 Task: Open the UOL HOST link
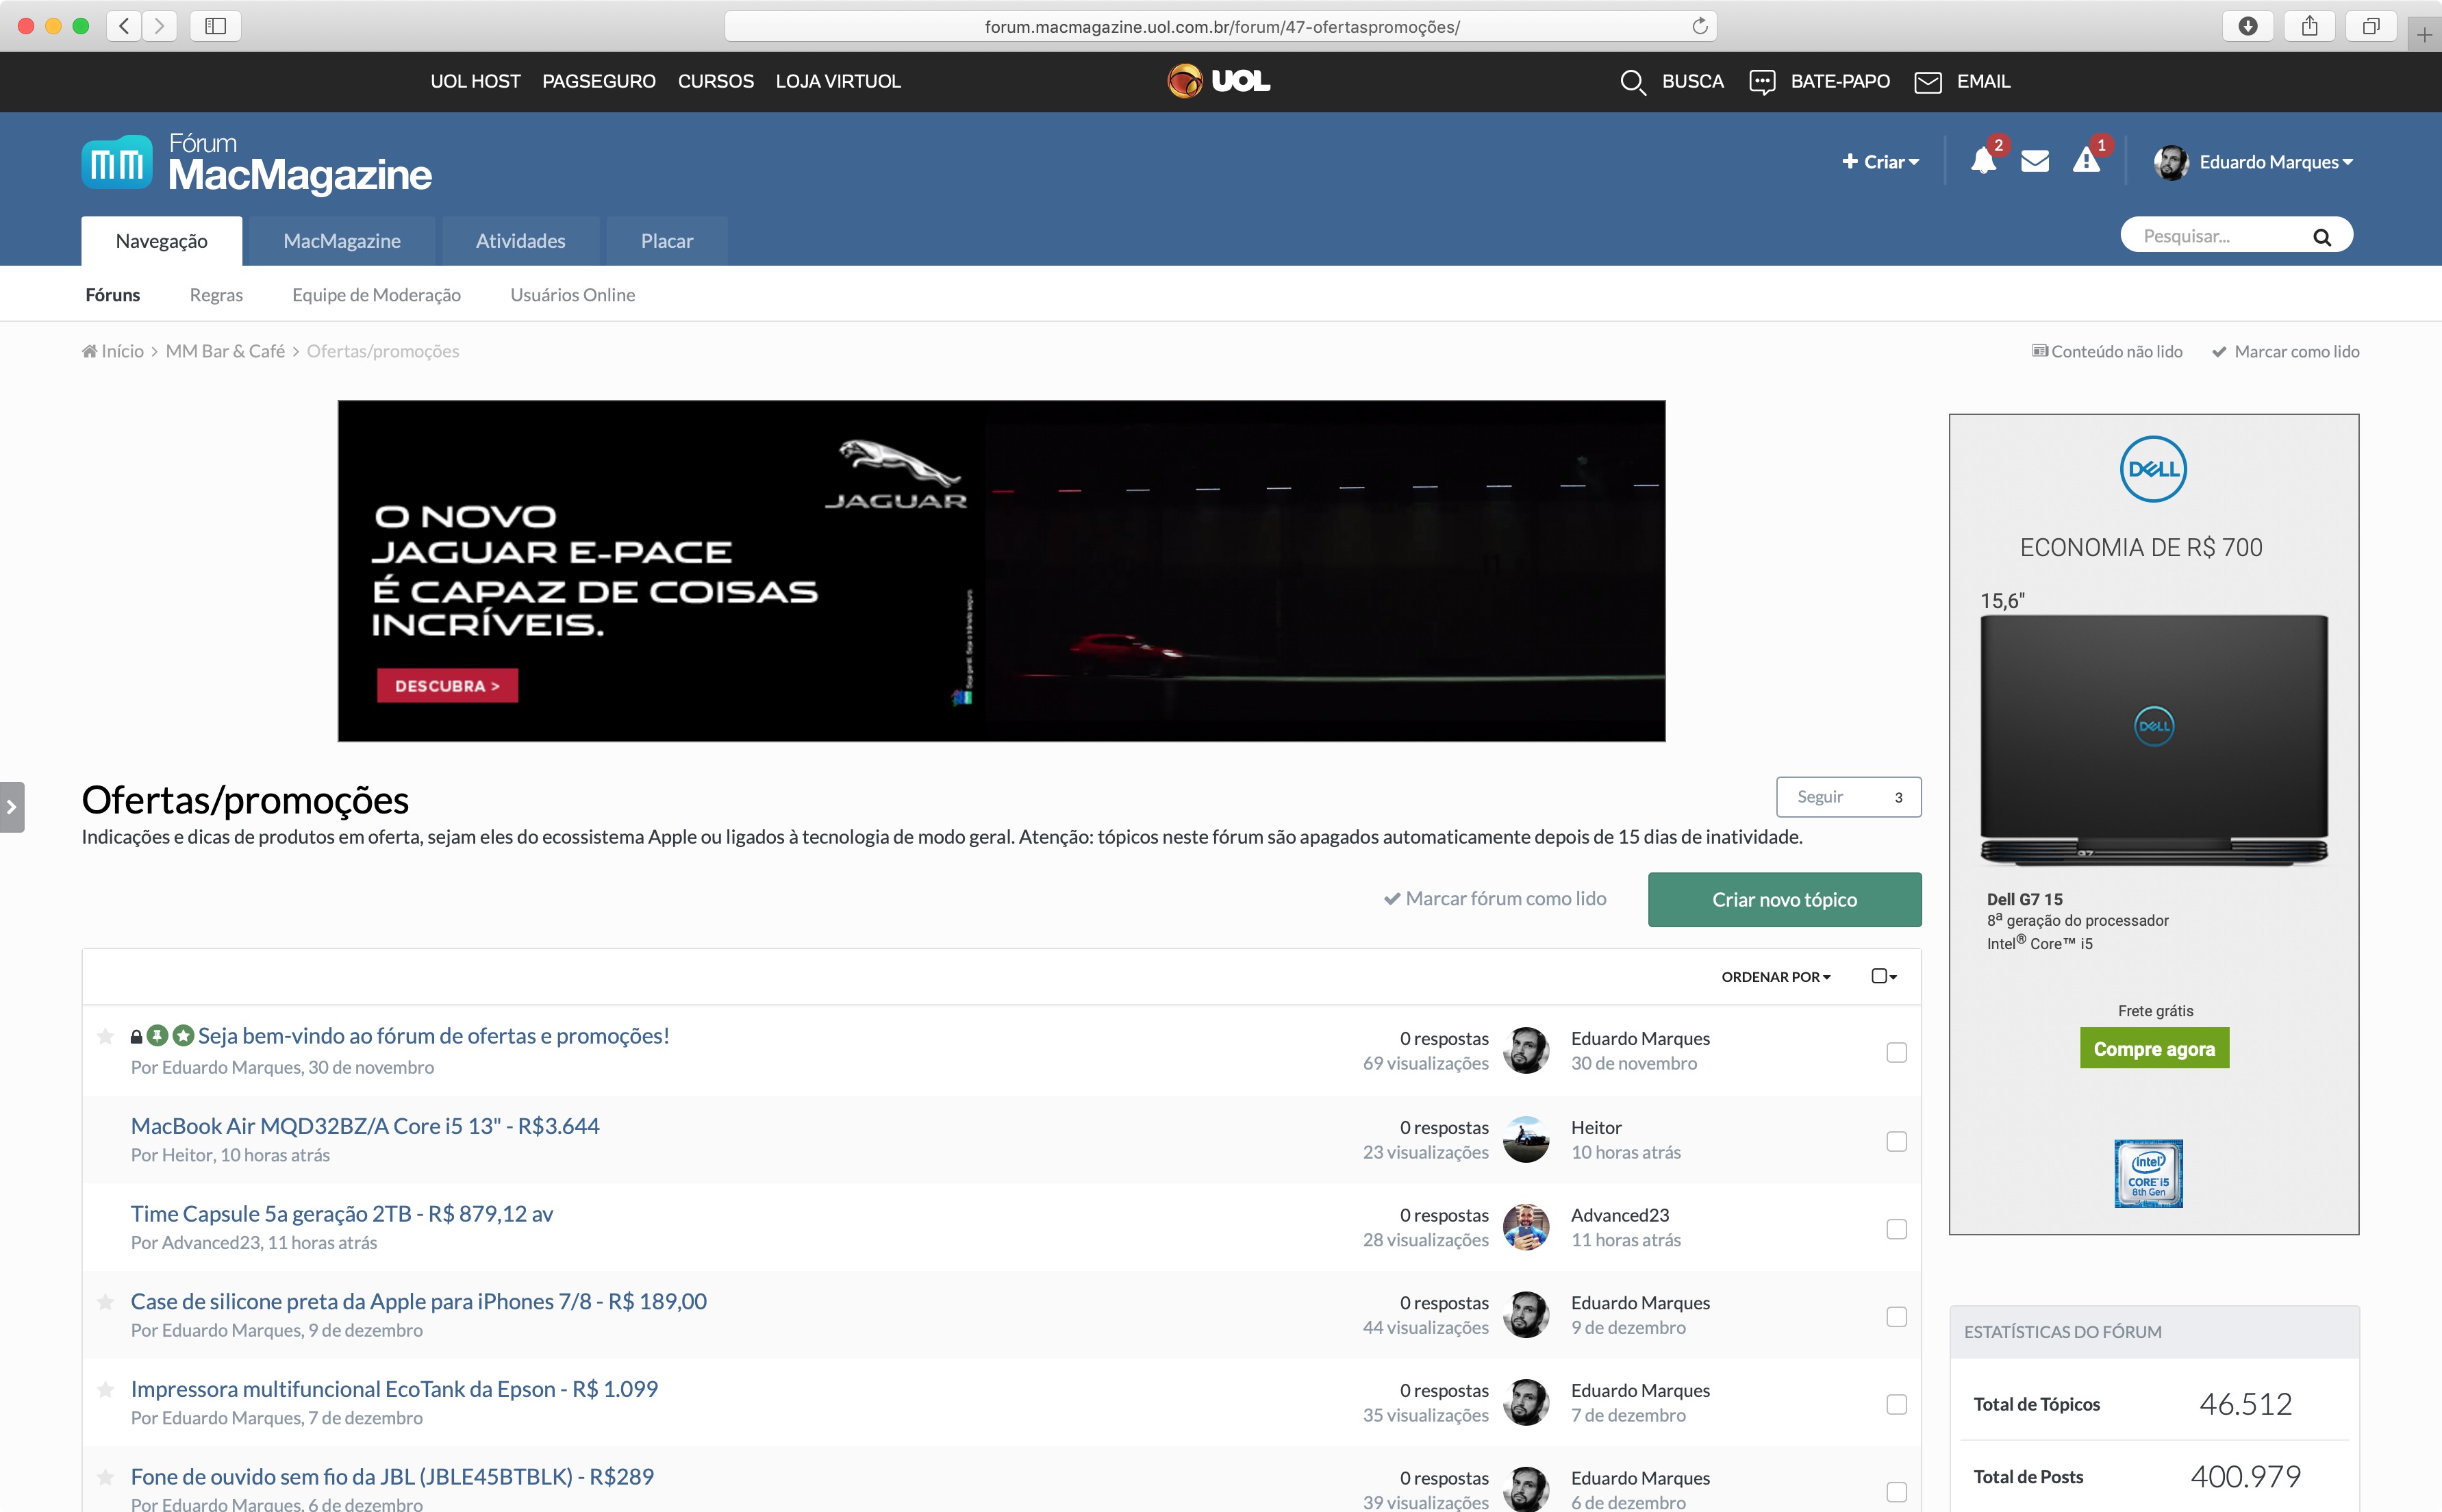[475, 81]
